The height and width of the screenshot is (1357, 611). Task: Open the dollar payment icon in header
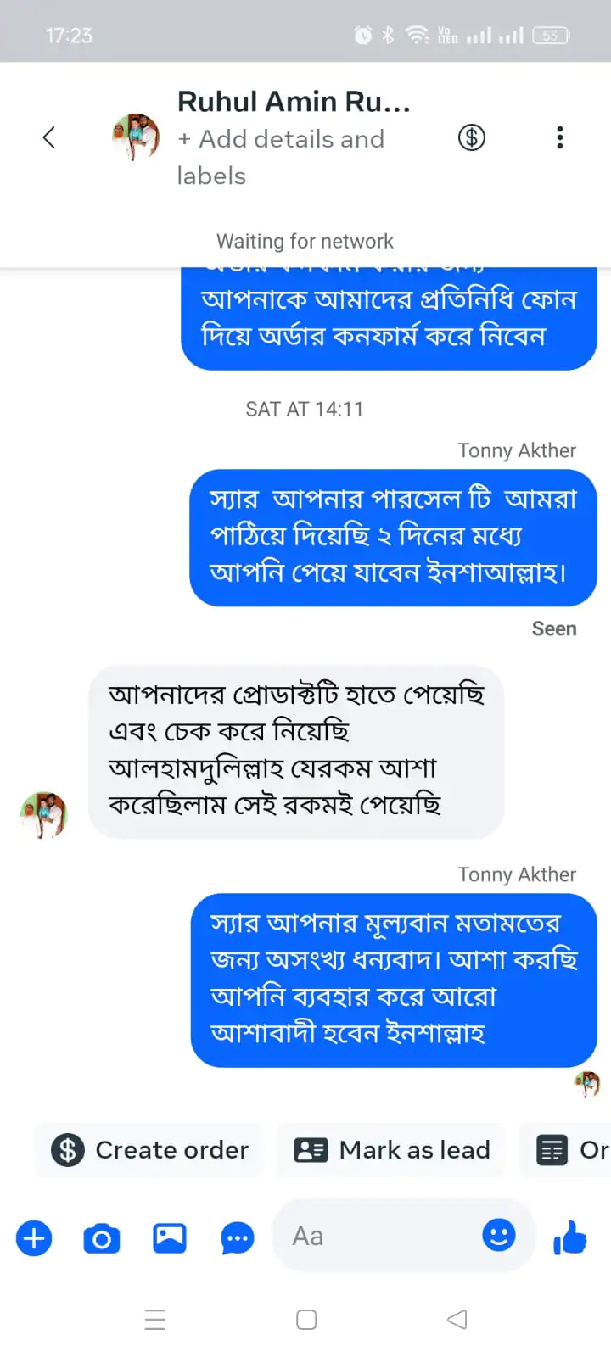(472, 137)
